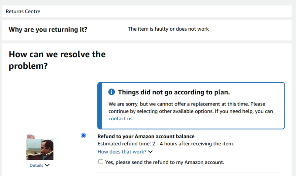Tick the 'Yes, please send the refund' checkbox
Screen dimensions: 296x176
101,162
